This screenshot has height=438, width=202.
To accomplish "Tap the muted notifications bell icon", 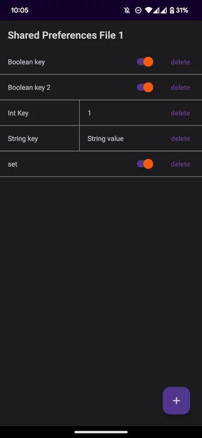I will click(x=127, y=11).
